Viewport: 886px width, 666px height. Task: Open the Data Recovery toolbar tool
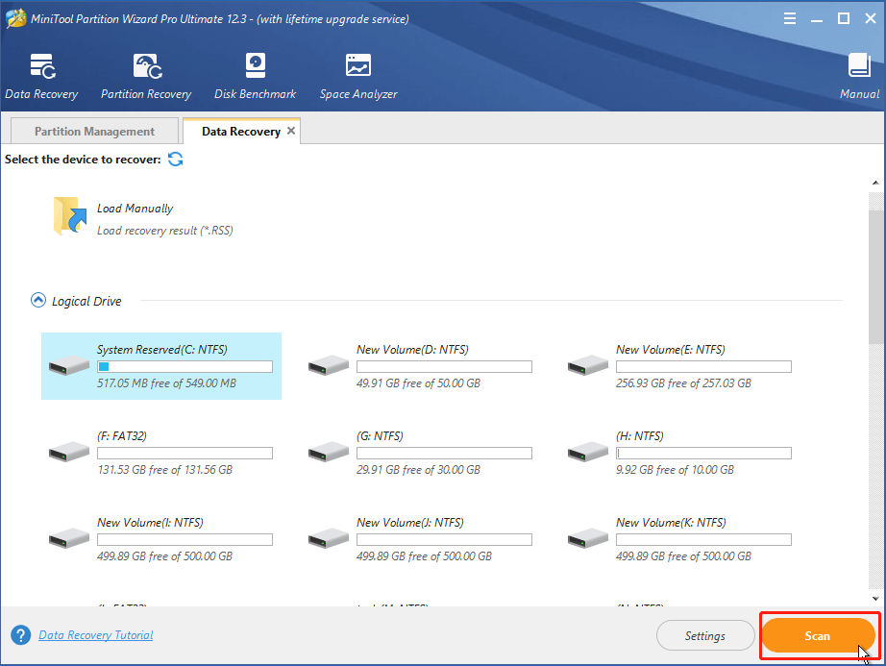pyautogui.click(x=42, y=76)
